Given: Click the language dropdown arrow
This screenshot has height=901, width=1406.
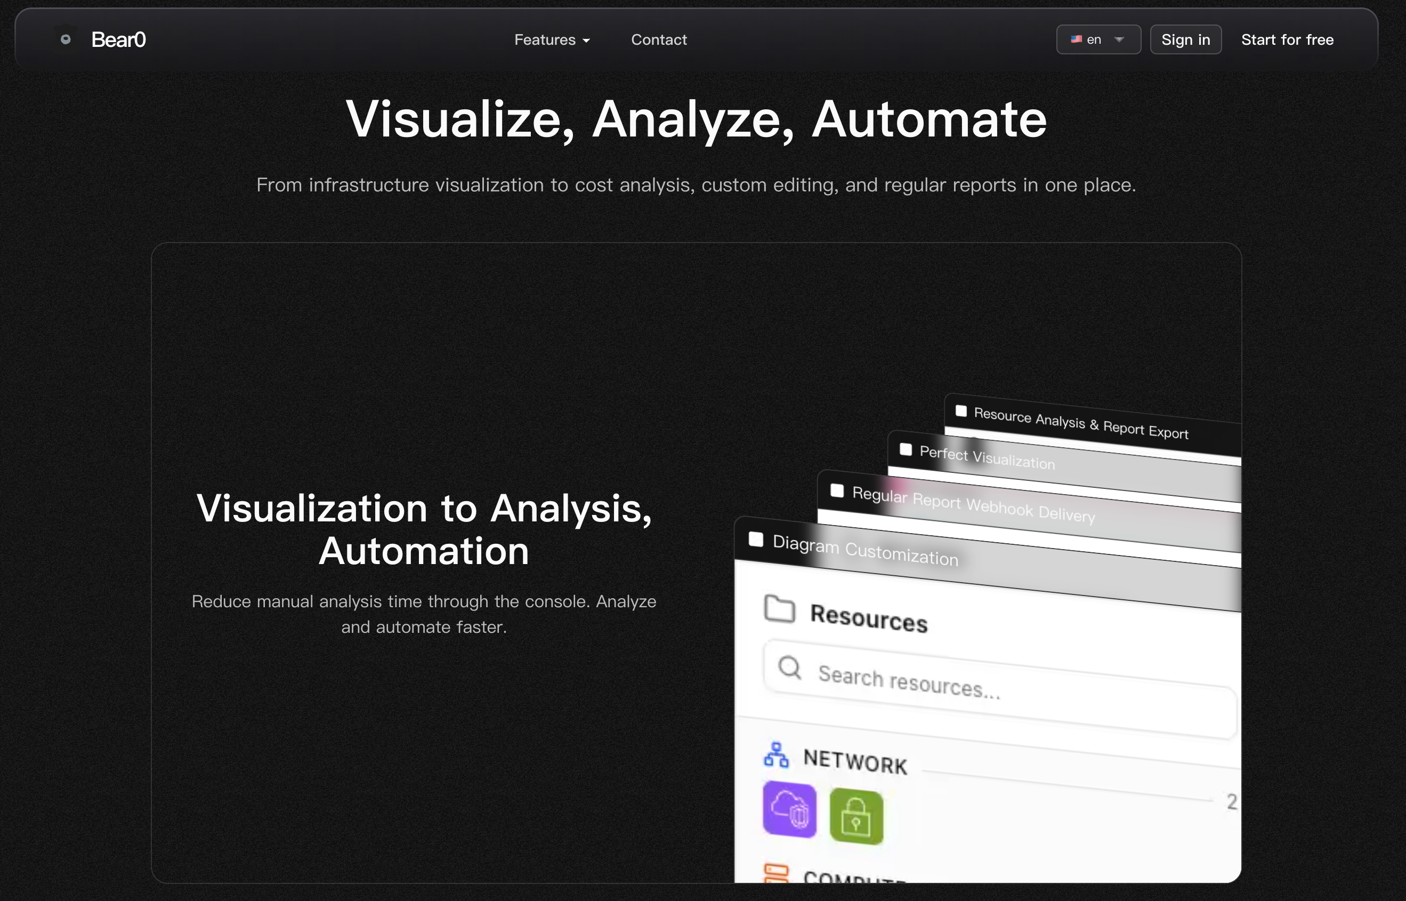Looking at the screenshot, I should (1119, 40).
